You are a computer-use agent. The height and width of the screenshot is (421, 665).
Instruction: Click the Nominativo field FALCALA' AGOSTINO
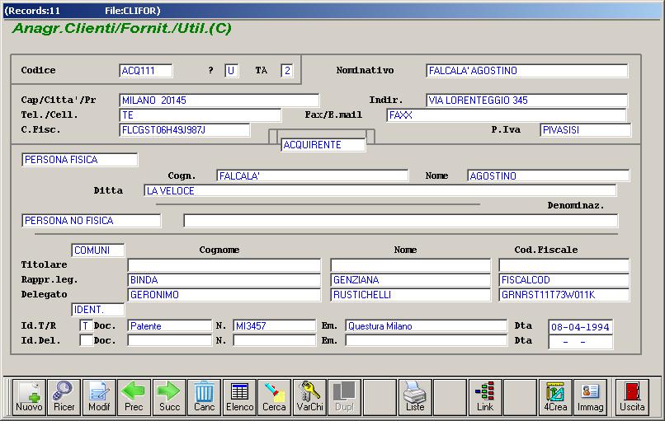(x=526, y=71)
